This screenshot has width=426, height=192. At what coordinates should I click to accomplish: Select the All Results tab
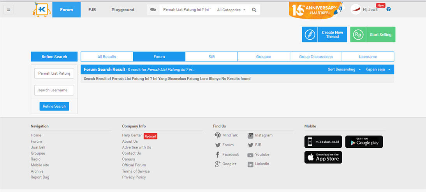(x=107, y=57)
